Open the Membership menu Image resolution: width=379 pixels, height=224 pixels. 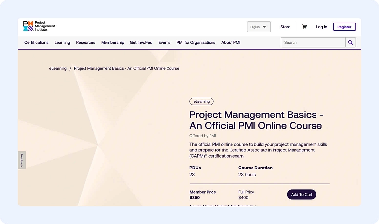pyautogui.click(x=113, y=42)
